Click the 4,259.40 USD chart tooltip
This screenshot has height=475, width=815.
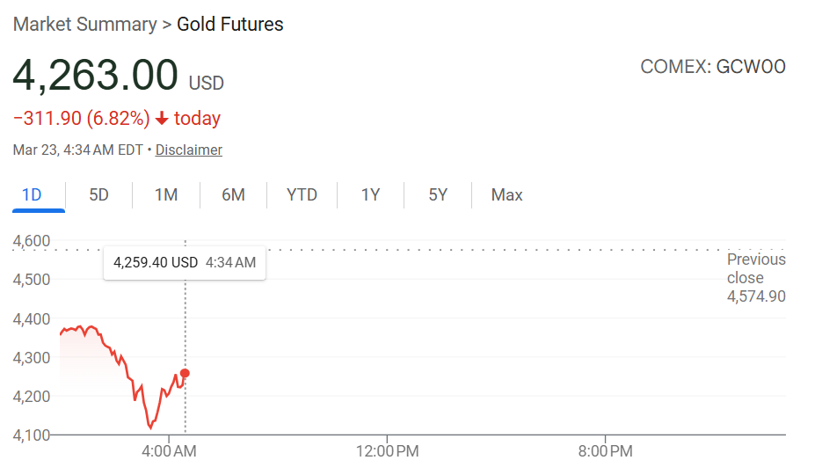pyautogui.click(x=185, y=263)
